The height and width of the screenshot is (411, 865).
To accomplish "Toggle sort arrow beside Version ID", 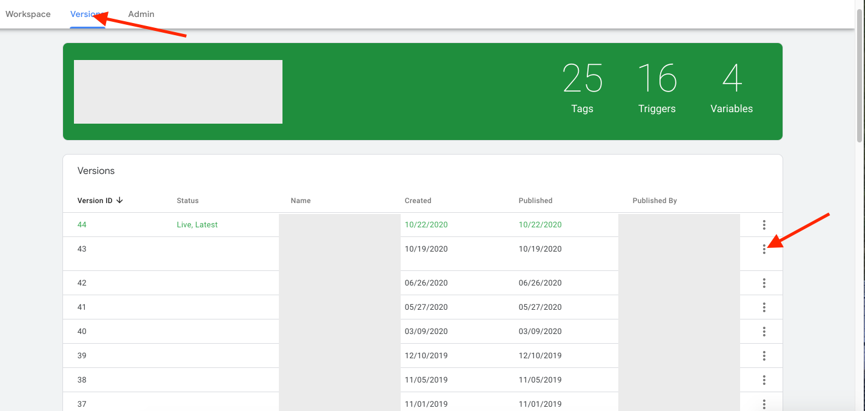I will tap(119, 201).
